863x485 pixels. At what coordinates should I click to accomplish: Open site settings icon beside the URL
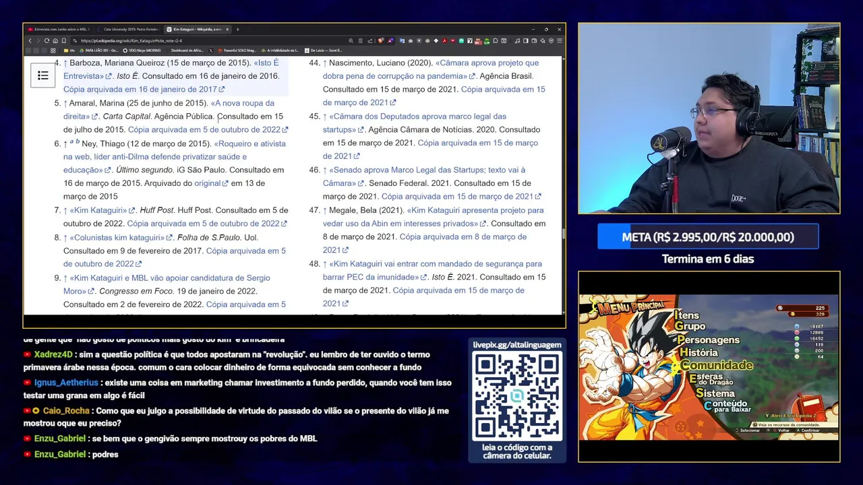75,40
